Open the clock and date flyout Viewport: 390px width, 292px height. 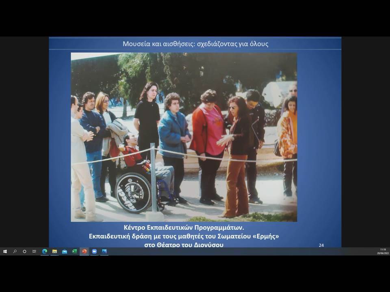click(x=383, y=251)
